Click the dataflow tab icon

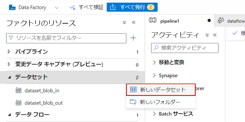click(221, 20)
